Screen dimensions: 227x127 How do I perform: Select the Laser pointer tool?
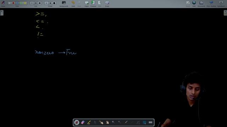click(126, 122)
